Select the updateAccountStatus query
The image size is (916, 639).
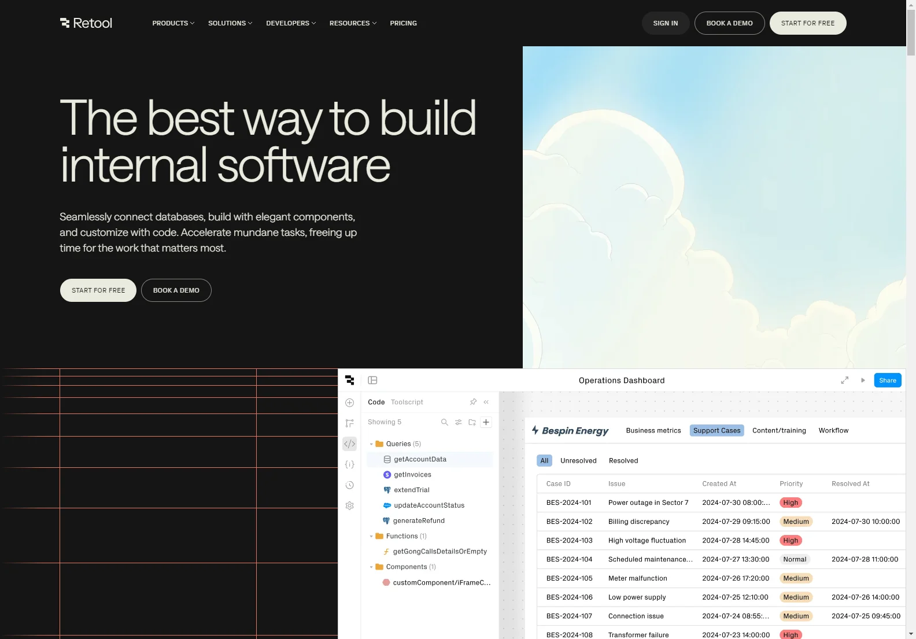430,505
